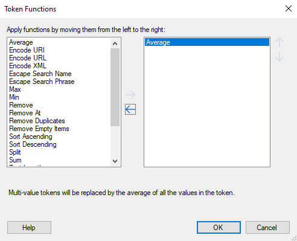This screenshot has height=241, width=297.
Task: Move selected function down with down arrow
Action: click(279, 57)
